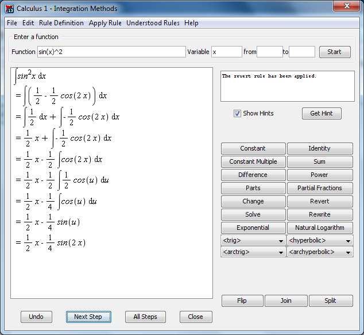
Task: Click the Variable input field
Action: coord(227,52)
